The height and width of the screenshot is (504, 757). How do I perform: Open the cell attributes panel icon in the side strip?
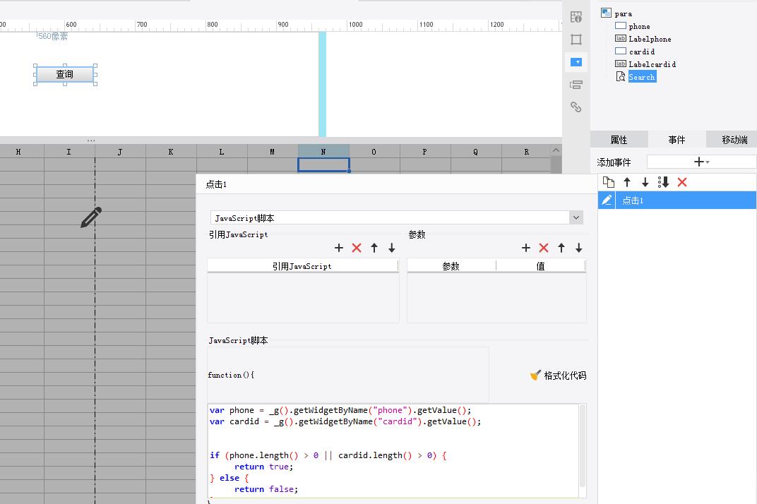point(576,17)
